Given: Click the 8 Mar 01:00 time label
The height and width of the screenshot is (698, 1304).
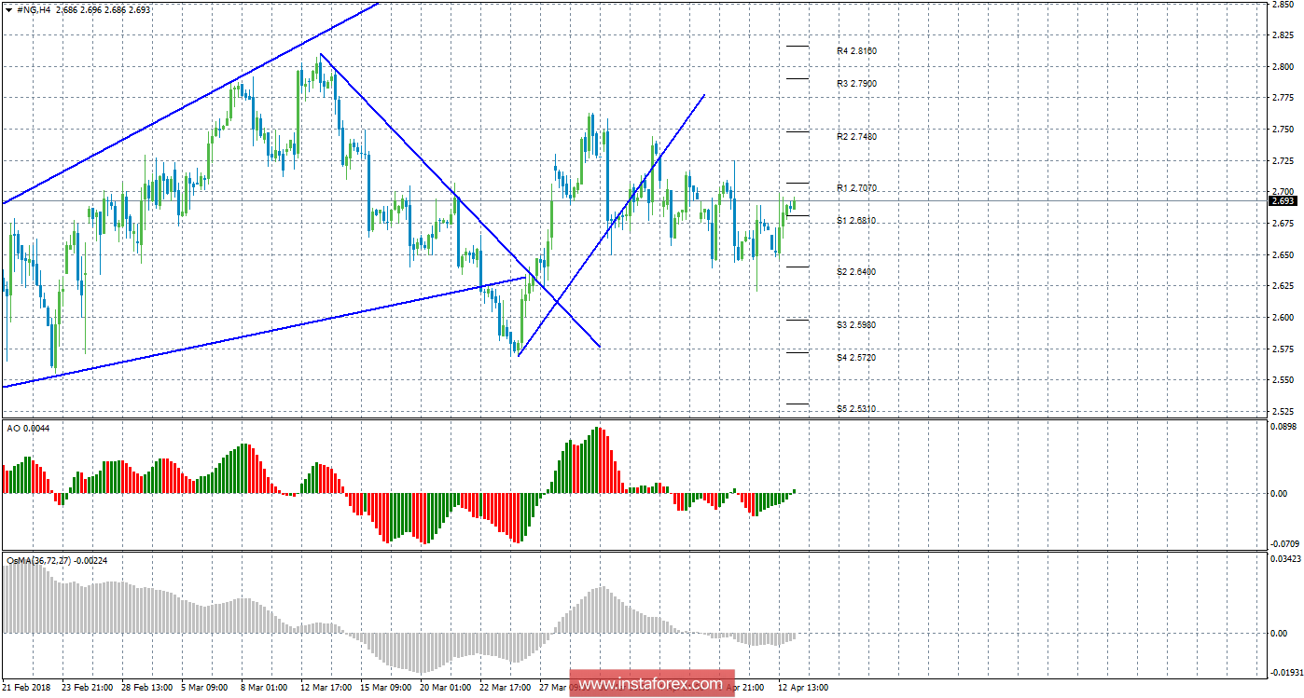Looking at the screenshot, I should point(264,688).
